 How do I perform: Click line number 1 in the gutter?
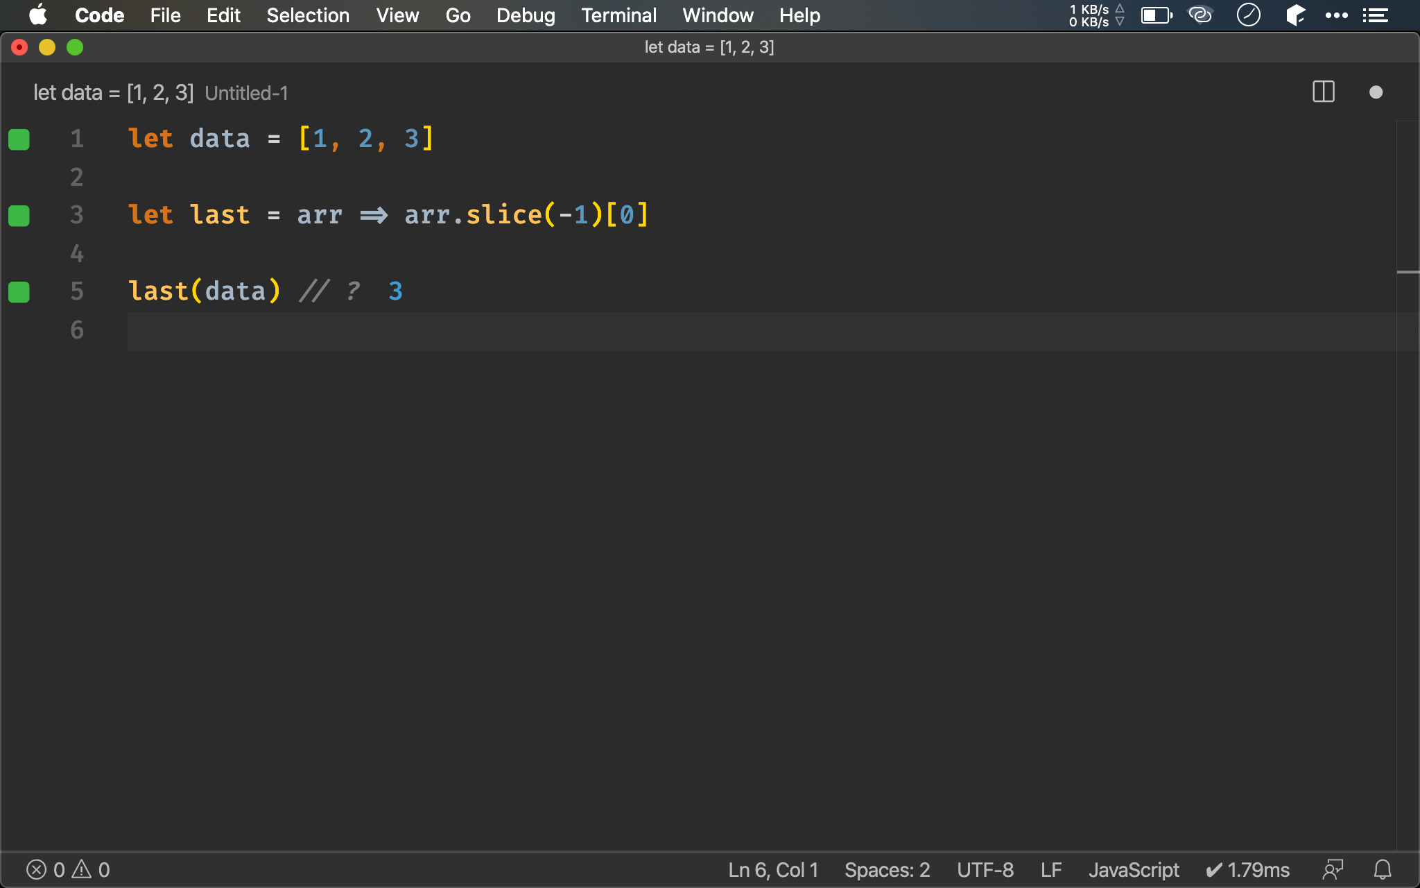click(x=77, y=139)
